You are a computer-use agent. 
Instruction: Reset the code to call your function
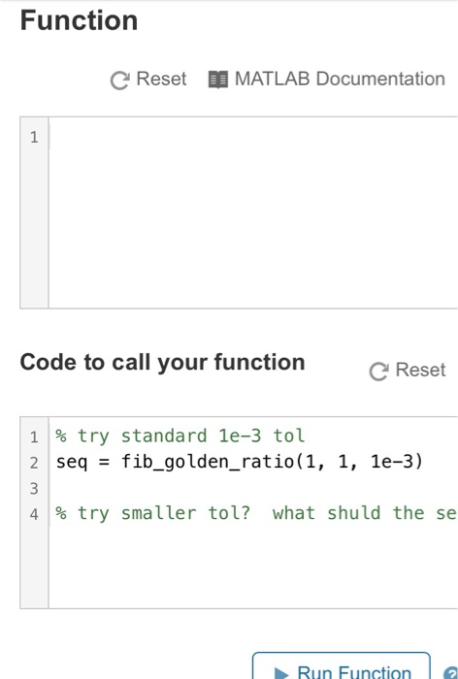pos(420,371)
